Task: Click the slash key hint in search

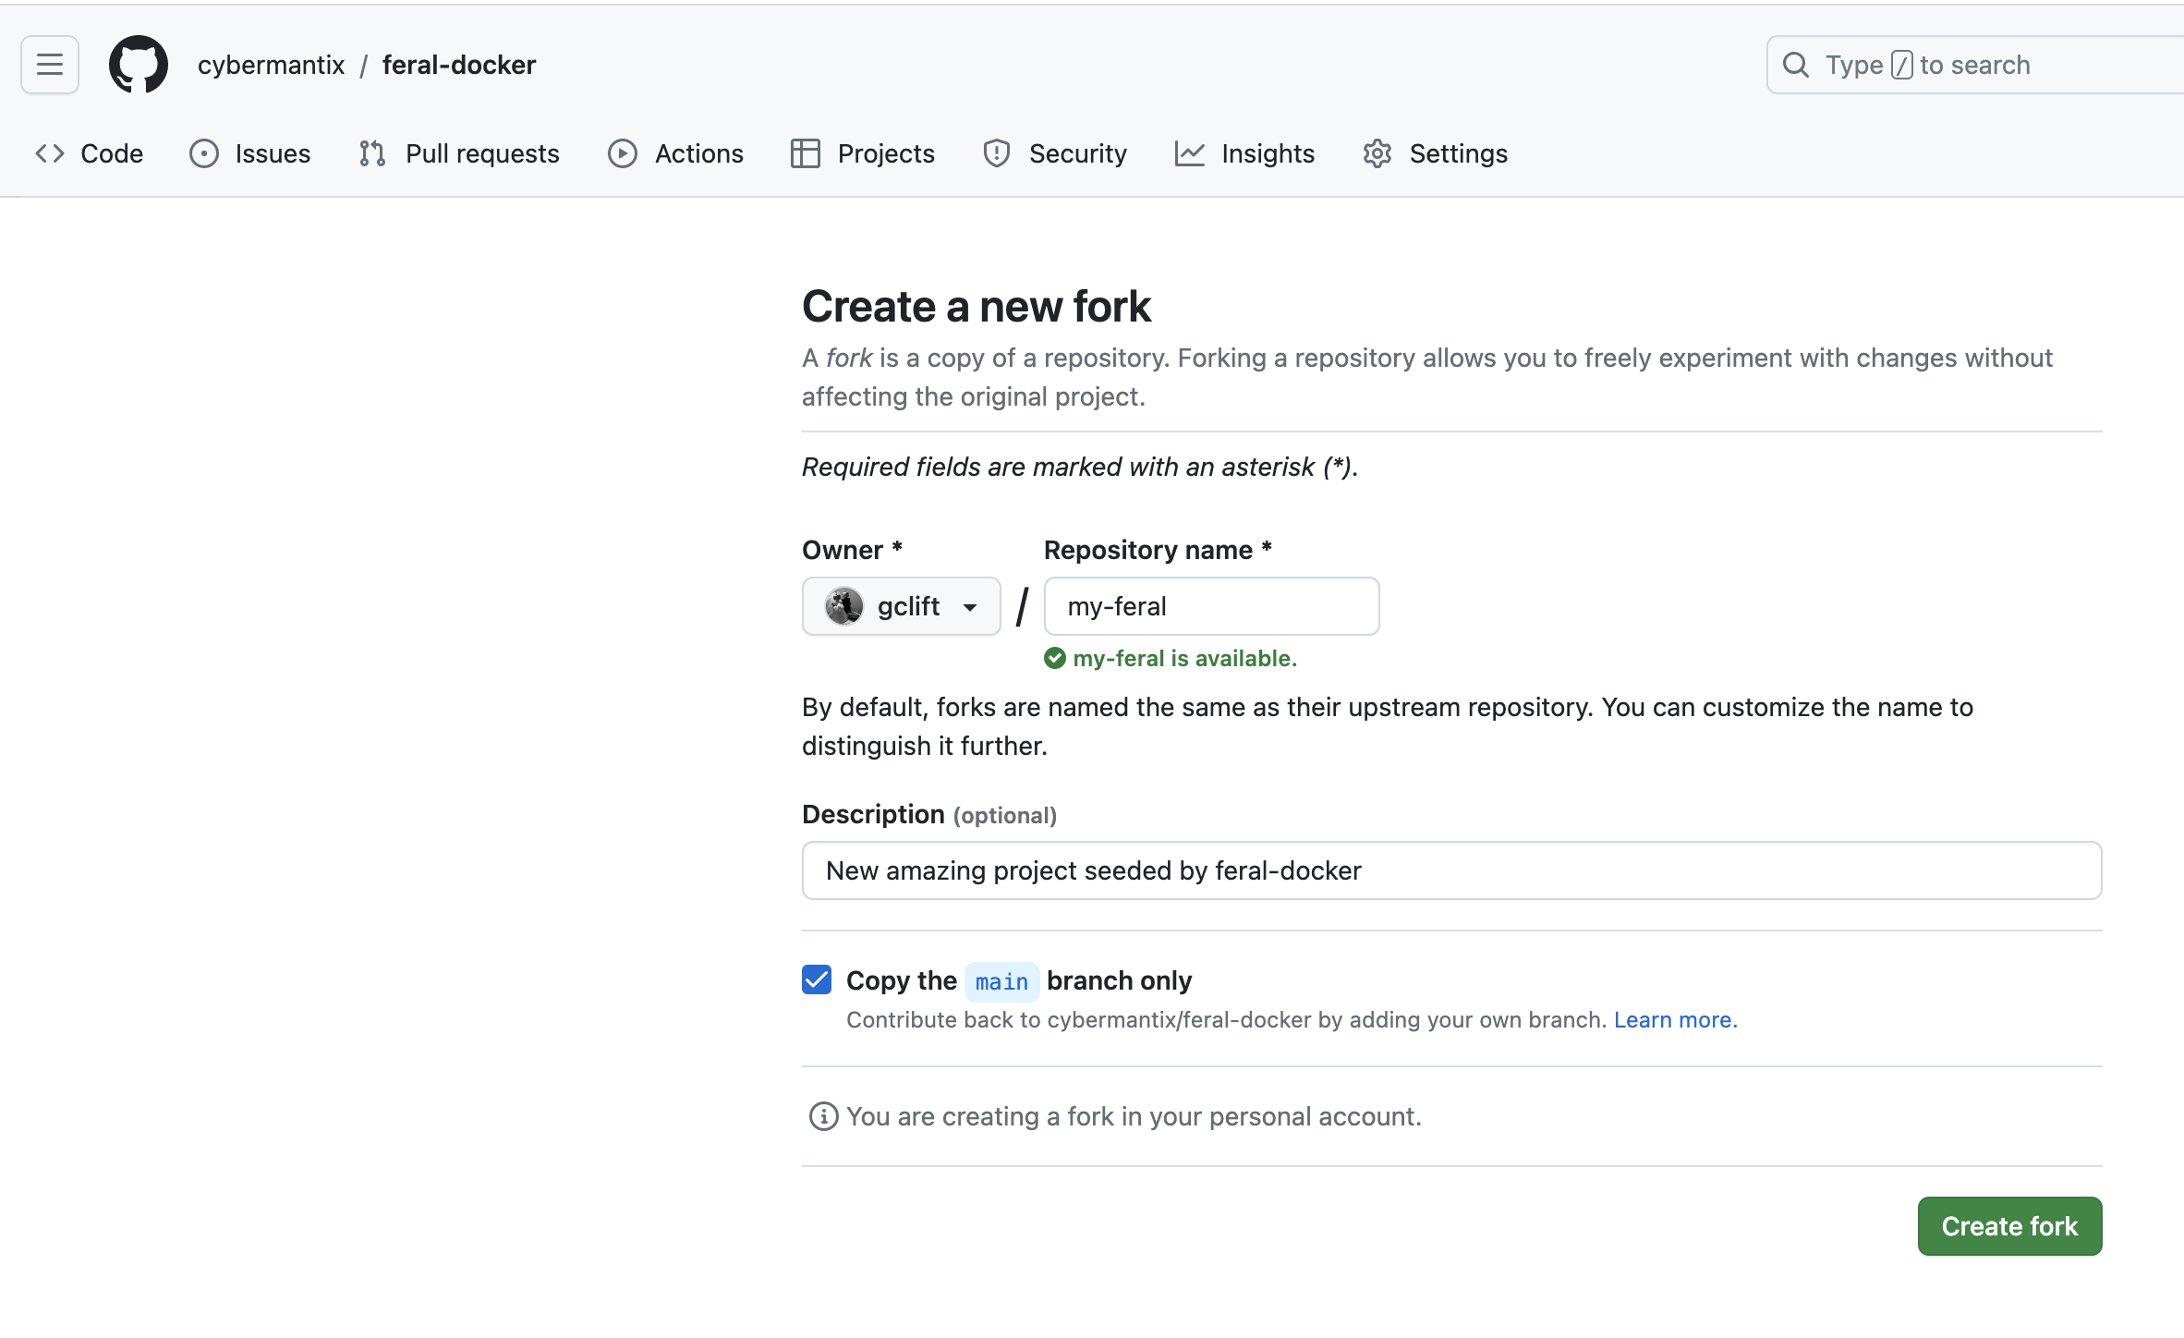Action: [x=1901, y=65]
